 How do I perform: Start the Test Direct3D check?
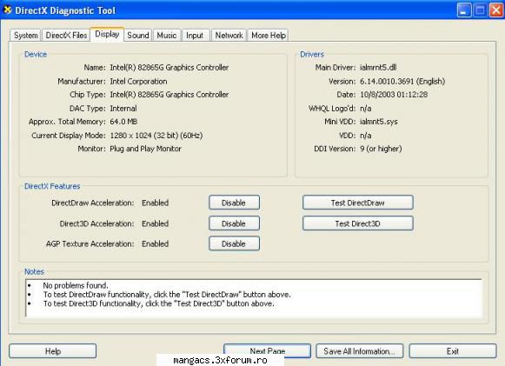(x=358, y=223)
